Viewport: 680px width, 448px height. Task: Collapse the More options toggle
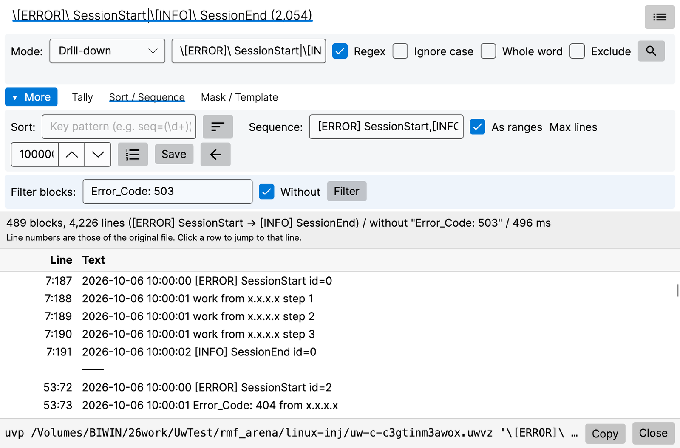pos(31,97)
